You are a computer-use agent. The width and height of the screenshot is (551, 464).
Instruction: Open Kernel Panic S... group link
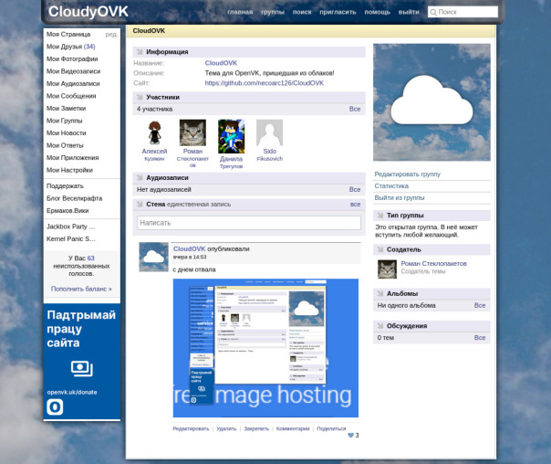pos(70,238)
